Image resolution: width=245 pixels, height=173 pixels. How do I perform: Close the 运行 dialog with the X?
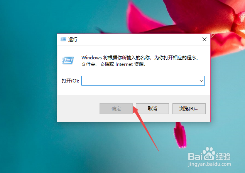(x=204, y=39)
